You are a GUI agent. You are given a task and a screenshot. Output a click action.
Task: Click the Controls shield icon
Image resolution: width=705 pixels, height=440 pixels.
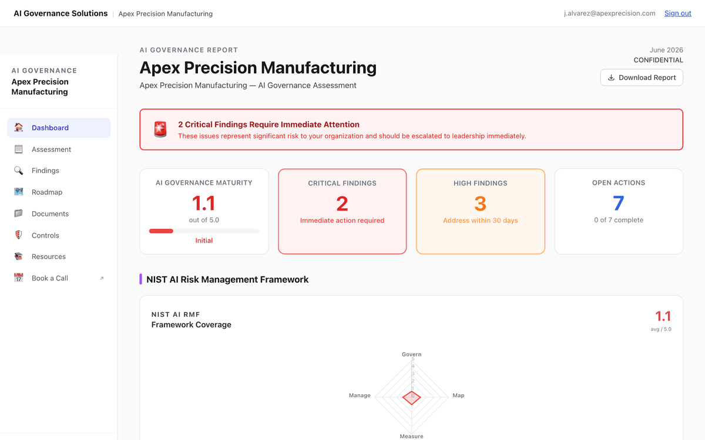[19, 235]
